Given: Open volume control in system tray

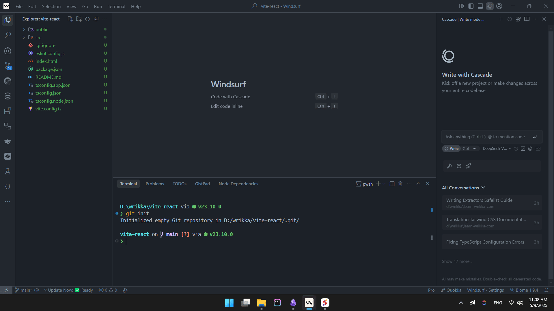Looking at the screenshot, I should pos(520,303).
